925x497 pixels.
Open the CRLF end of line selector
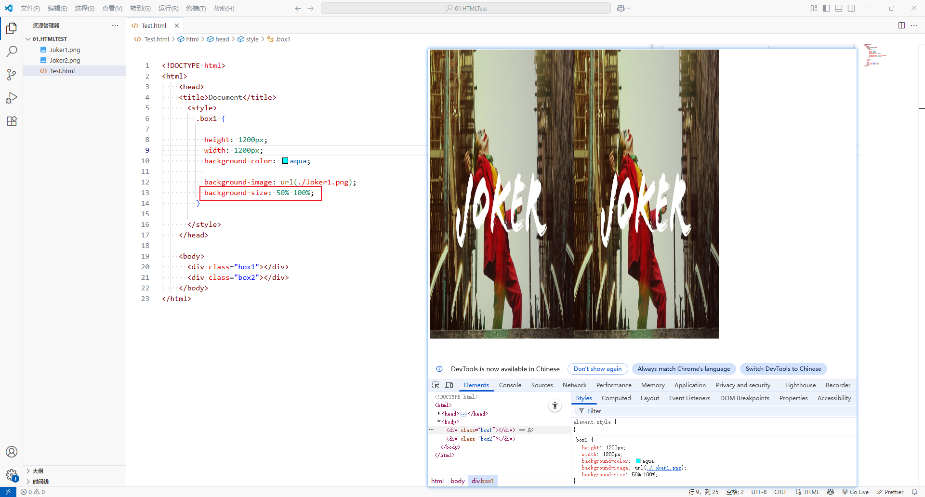(780, 492)
